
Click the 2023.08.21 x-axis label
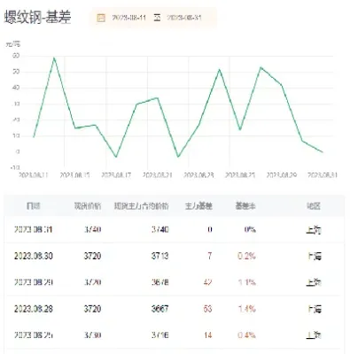[157, 175]
